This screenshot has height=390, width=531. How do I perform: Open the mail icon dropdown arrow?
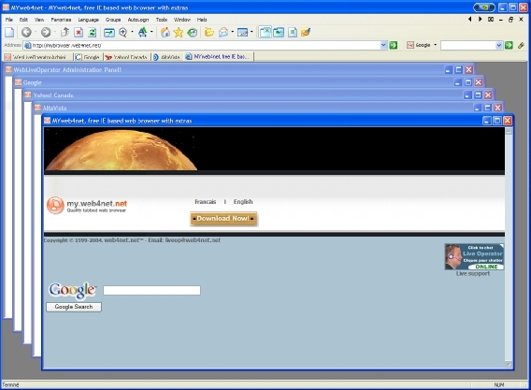click(232, 32)
